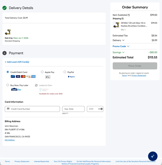Click 'Wed, Jan 7, 2026' delivery date
162x165 pixels.
click(21, 38)
